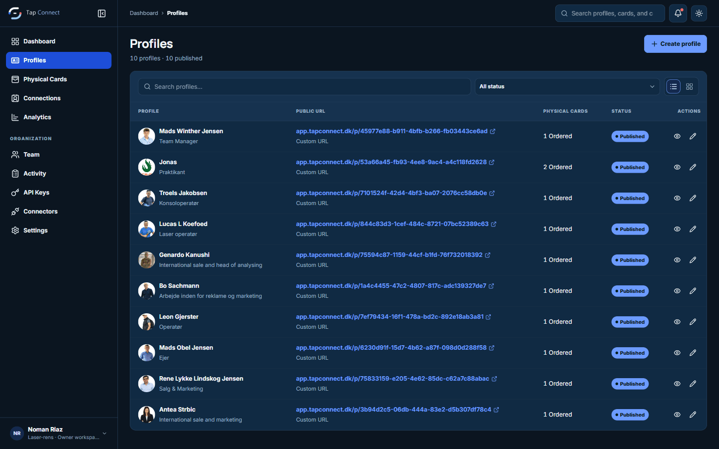Viewport: 719px width, 449px height.
Task: Edit Troels Jakobsen's profile
Action: [693, 198]
